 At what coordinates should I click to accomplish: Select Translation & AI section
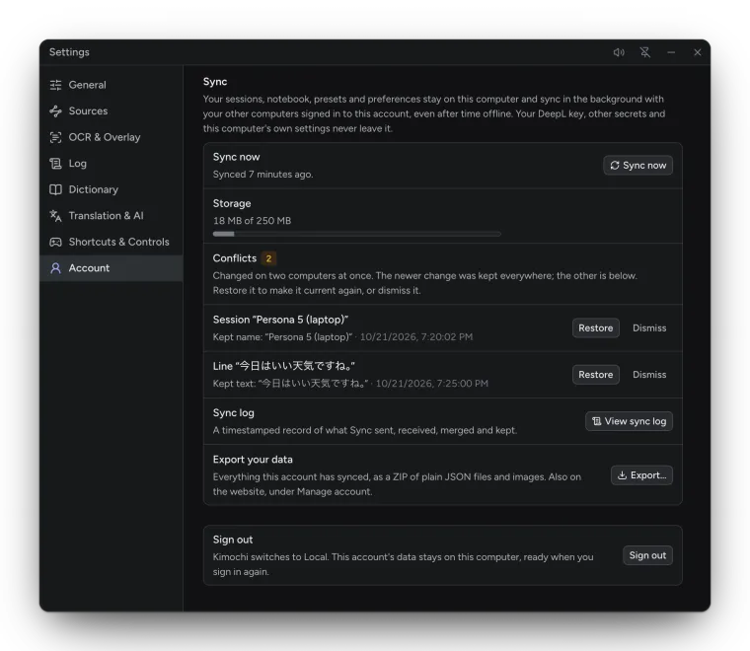(x=111, y=216)
